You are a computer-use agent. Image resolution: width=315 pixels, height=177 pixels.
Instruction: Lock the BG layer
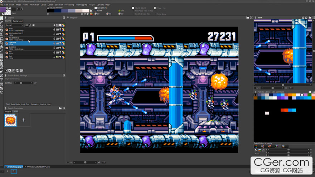[x=54, y=57]
